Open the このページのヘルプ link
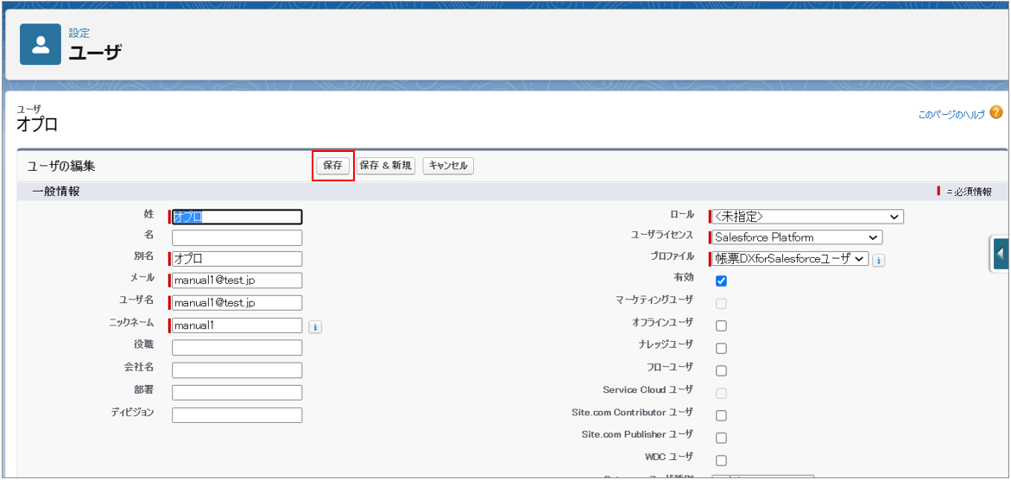This screenshot has width=1011, height=480. (951, 114)
